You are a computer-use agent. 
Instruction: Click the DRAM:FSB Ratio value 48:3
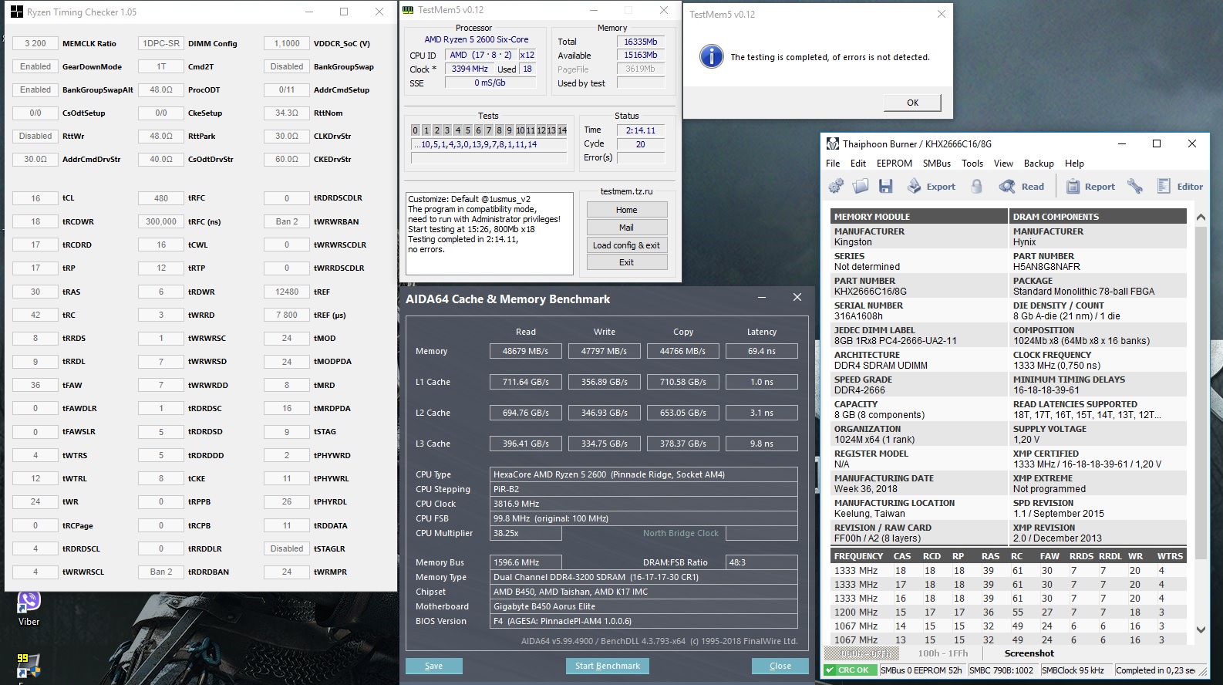762,562
